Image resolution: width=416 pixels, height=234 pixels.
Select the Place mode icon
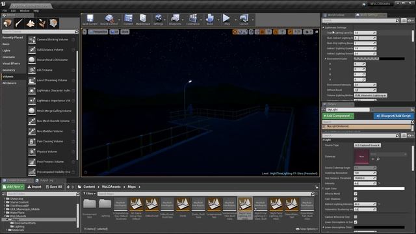7,23
